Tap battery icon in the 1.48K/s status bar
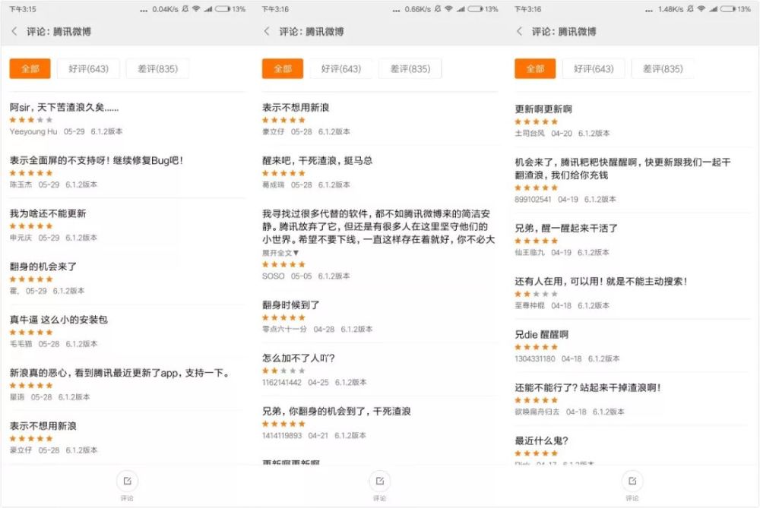 728,8
